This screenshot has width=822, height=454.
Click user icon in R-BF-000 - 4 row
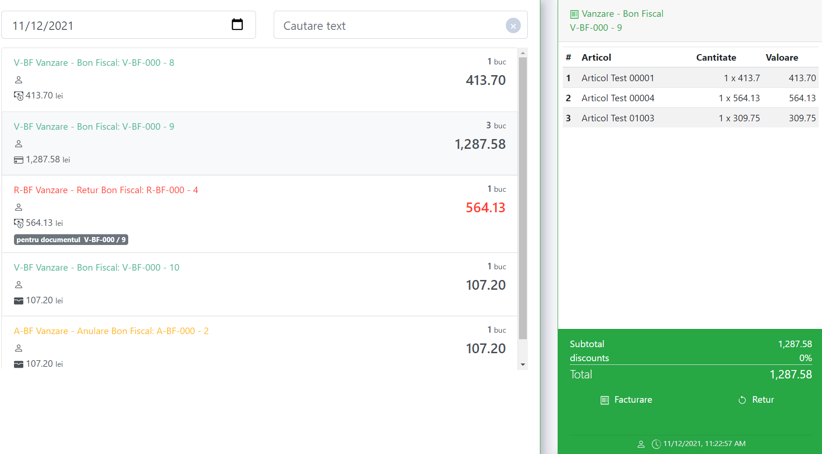(x=19, y=207)
